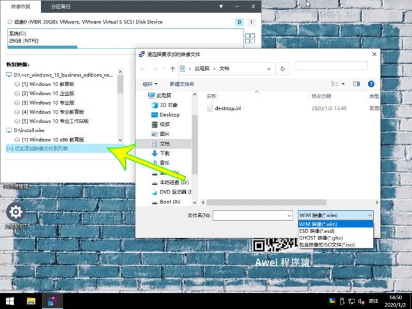The height and width of the screenshot is (309, 412).
Task: Refresh the file dialog folder view
Action: click(282, 69)
